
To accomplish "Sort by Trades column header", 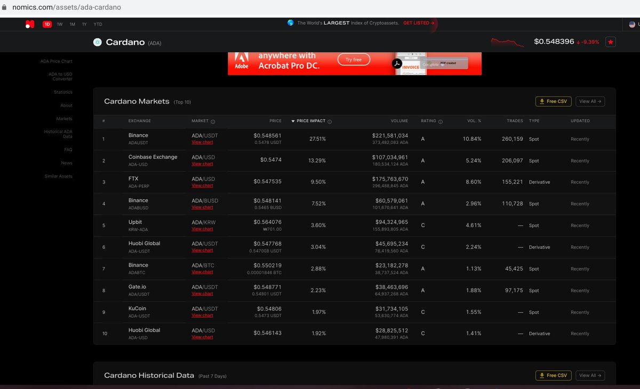I will (x=515, y=121).
